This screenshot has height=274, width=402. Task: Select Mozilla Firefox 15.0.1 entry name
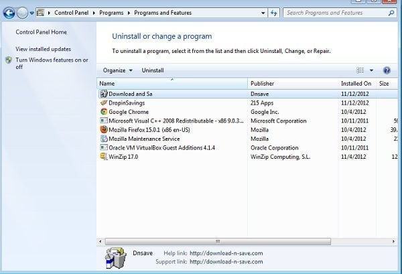149,130
